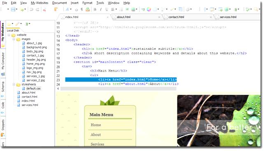Select the Code sidebar tab
265x151 pixels.
click(3, 108)
